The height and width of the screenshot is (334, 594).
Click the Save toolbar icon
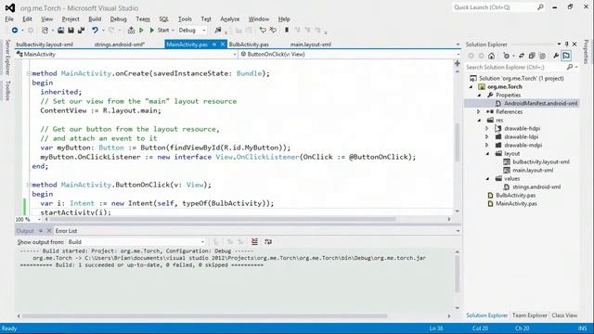click(x=71, y=31)
